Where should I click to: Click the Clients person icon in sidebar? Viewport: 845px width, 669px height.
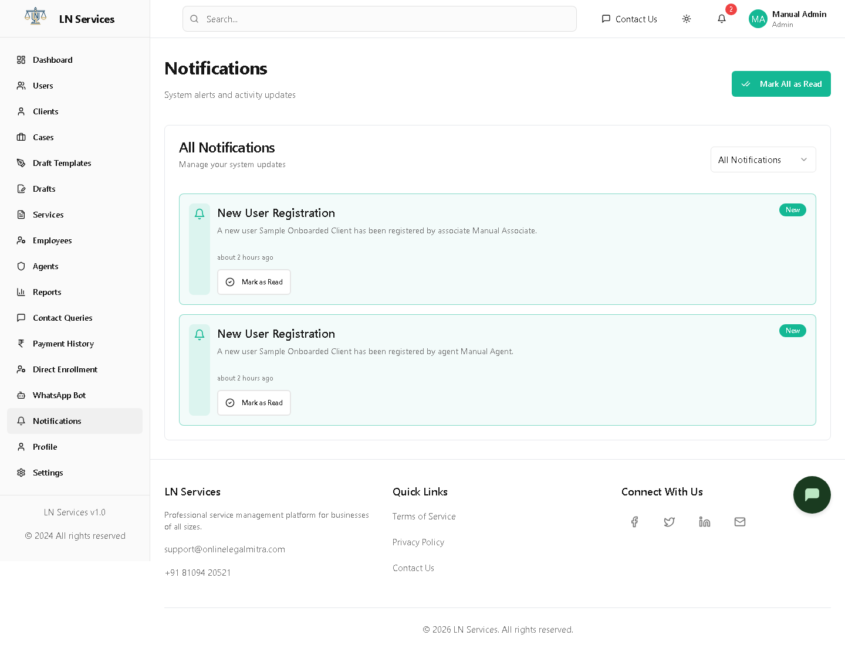[21, 111]
